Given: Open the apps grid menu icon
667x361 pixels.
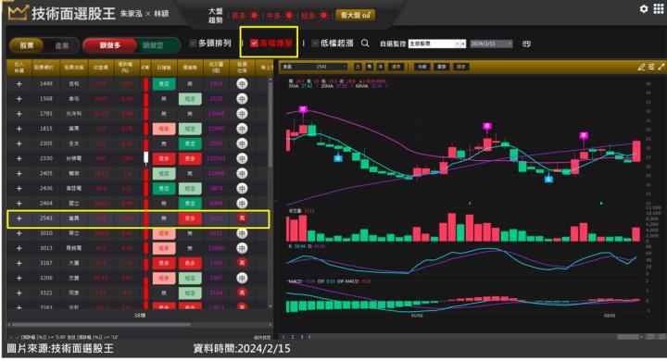Looking at the screenshot, I should tap(658, 8).
